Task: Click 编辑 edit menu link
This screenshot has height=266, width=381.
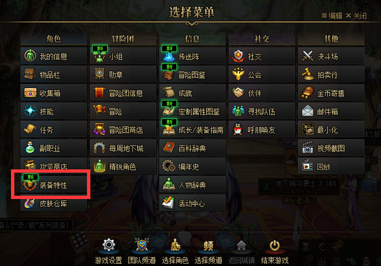Action: (x=332, y=16)
